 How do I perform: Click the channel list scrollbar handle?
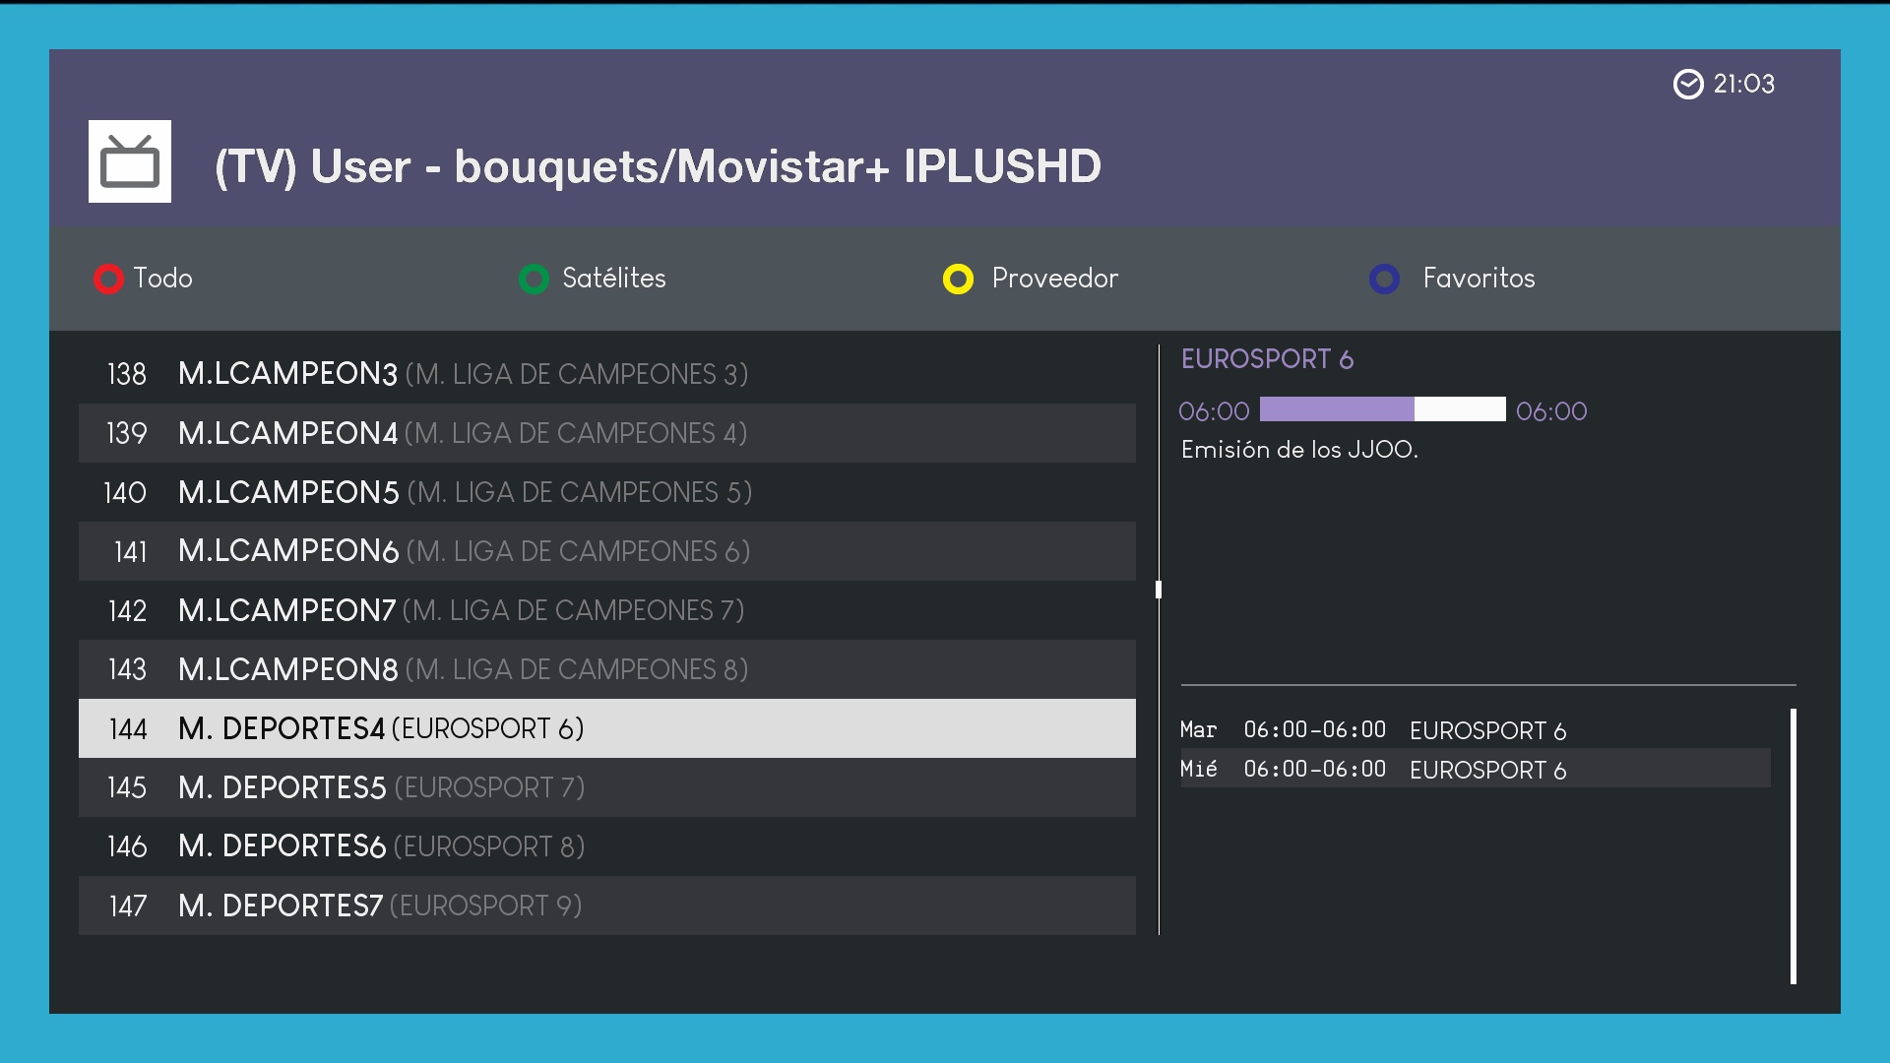tap(1159, 590)
